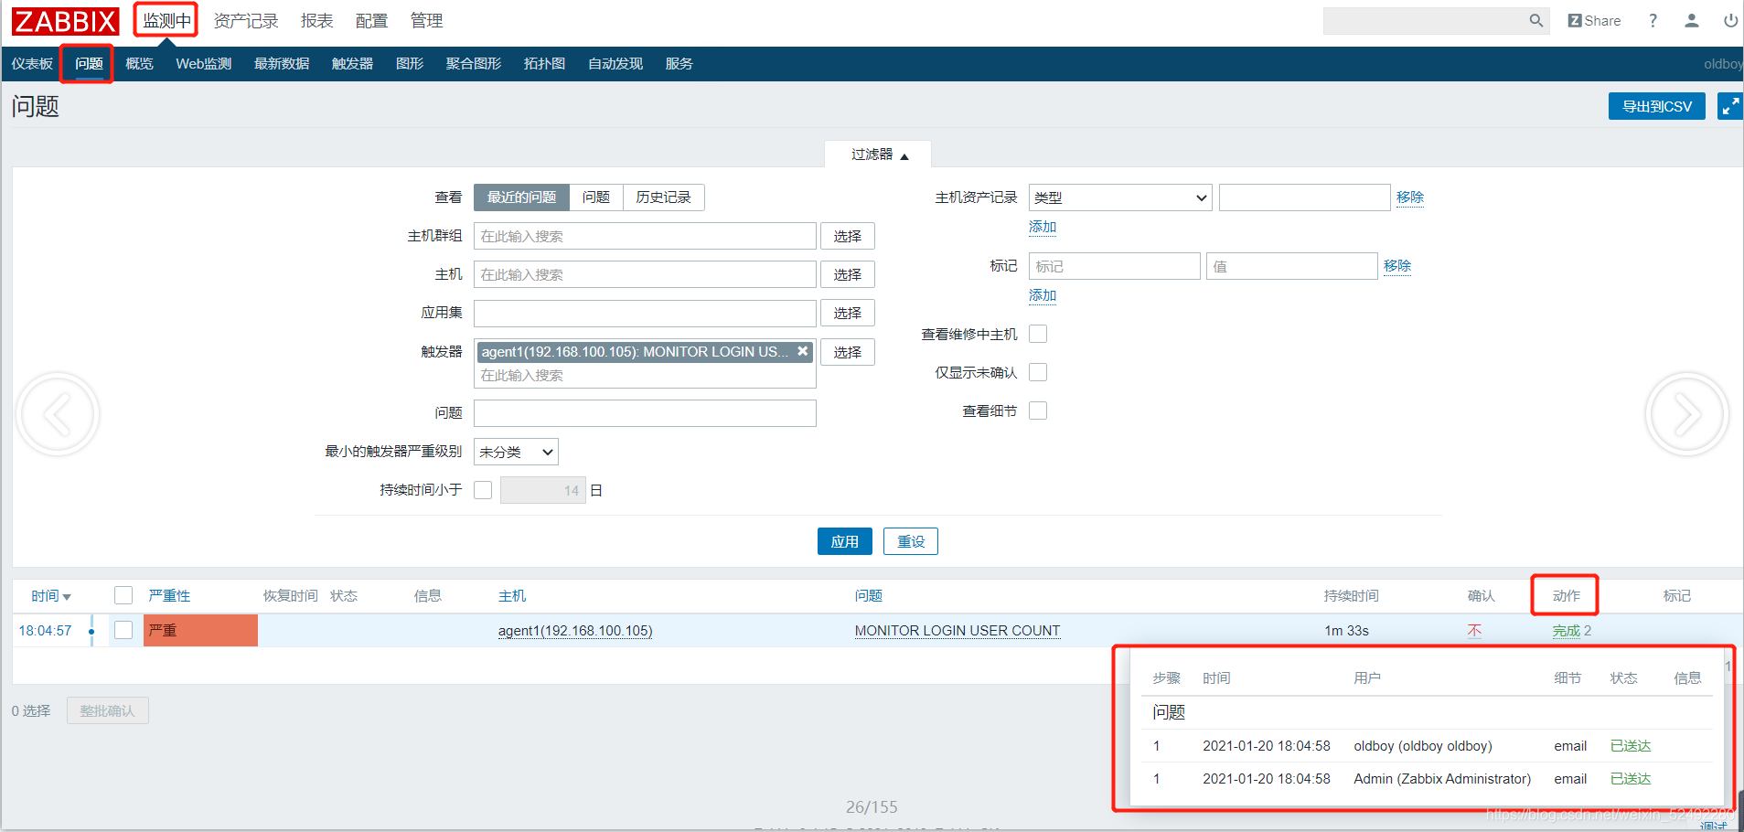This screenshot has height=832, width=1744.
Task: Click 移除 link for 标记
Action: pyautogui.click(x=1397, y=265)
